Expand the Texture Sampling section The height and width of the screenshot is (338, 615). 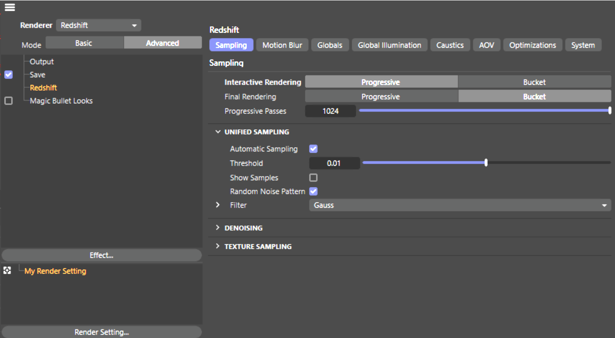[x=218, y=246]
